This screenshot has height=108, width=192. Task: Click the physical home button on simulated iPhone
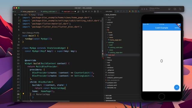pos(161,97)
